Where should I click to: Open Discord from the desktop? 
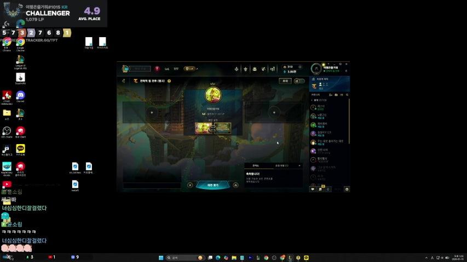[x=20, y=97]
